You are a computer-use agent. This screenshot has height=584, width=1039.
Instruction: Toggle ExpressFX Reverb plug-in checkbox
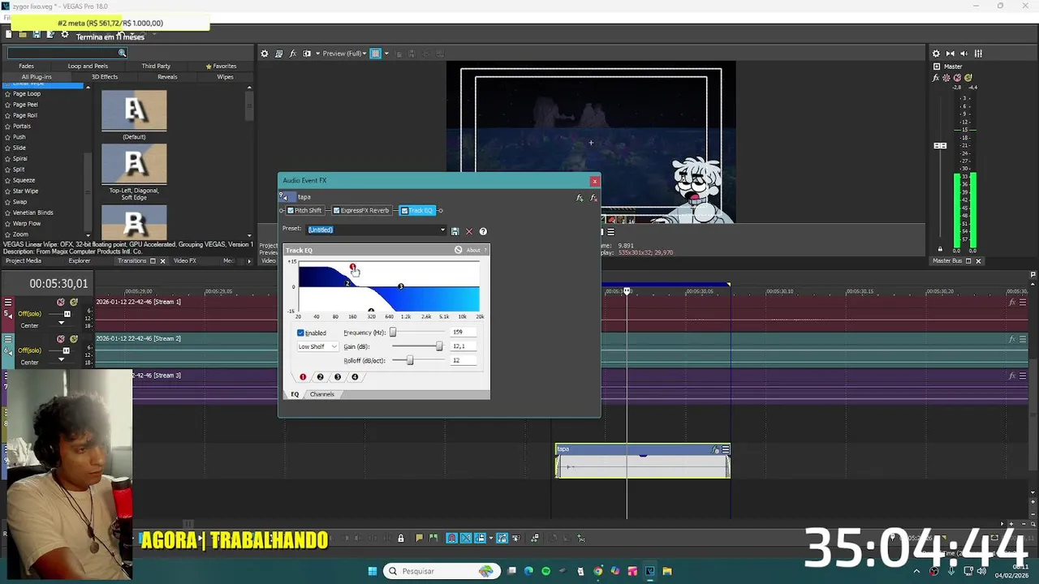336,211
